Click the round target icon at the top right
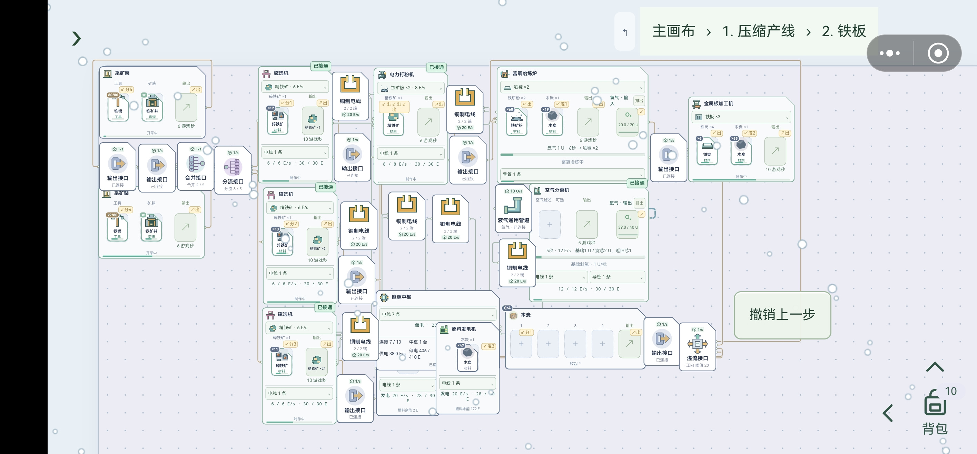The height and width of the screenshot is (454, 977). (938, 53)
